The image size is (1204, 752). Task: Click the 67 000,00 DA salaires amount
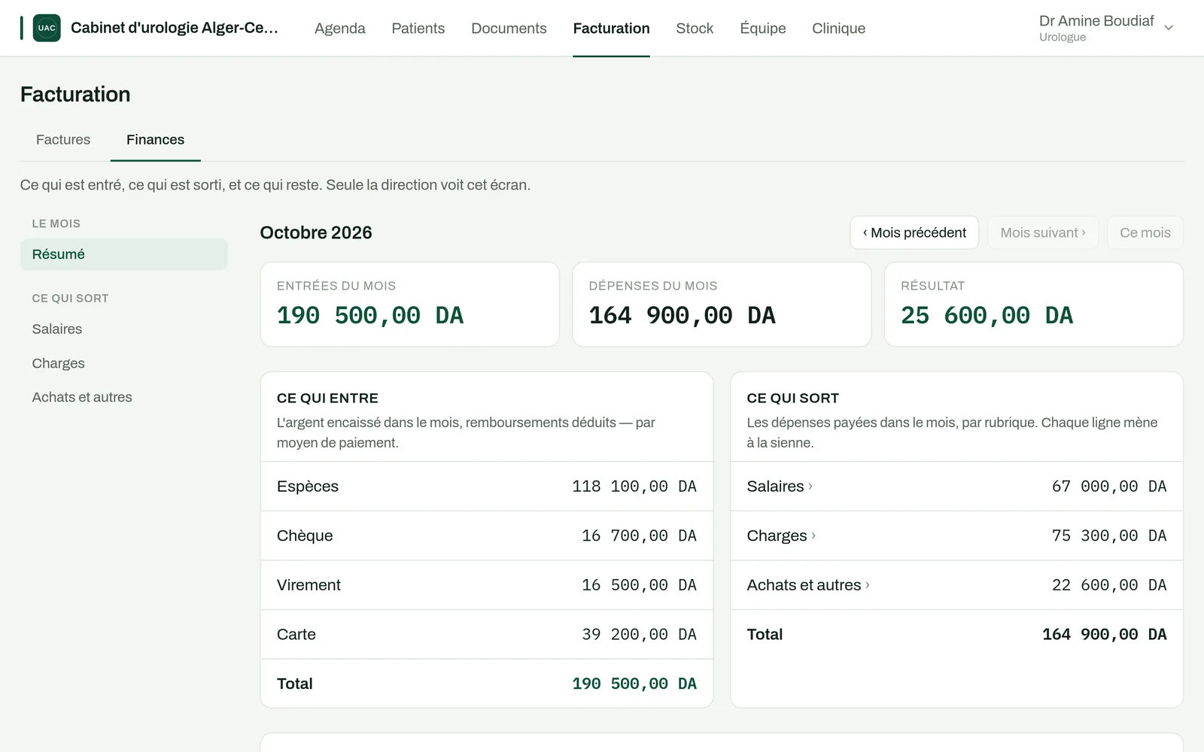pyautogui.click(x=1109, y=487)
